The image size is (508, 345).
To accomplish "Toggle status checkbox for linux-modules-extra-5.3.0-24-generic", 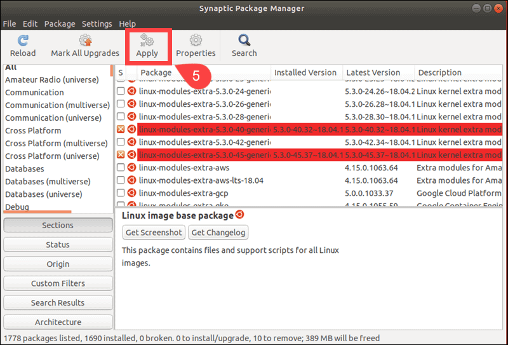I will click(121, 91).
